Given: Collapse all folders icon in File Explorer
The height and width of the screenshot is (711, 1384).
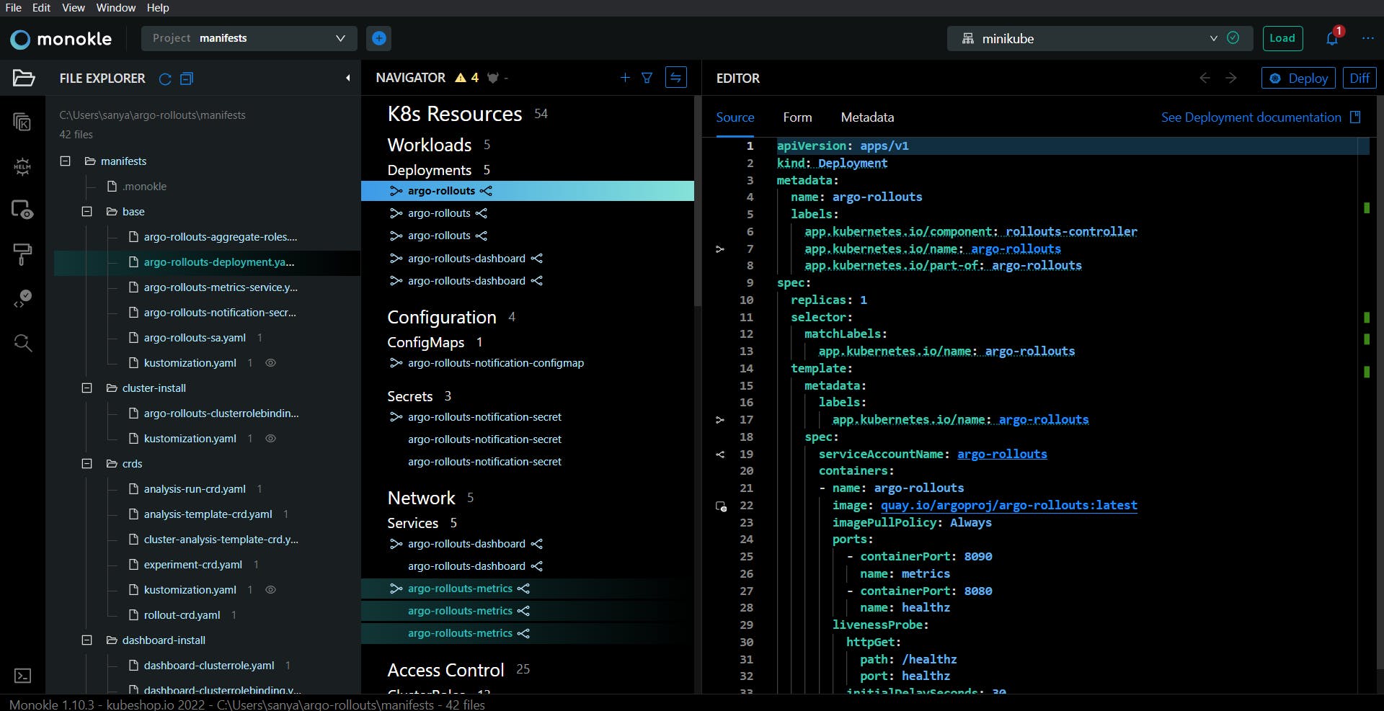Looking at the screenshot, I should [187, 79].
